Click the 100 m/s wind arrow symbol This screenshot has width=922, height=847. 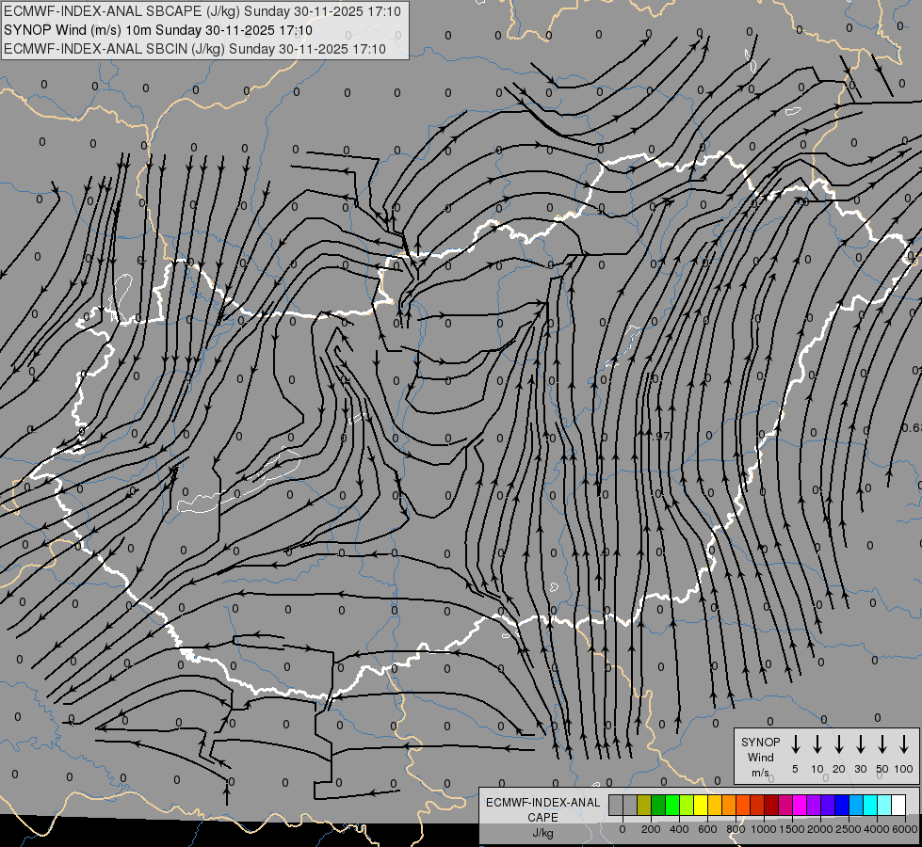(904, 743)
